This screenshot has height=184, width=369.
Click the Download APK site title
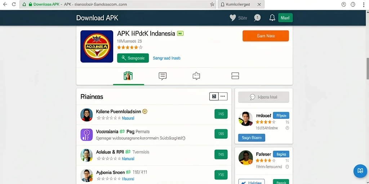97,18
